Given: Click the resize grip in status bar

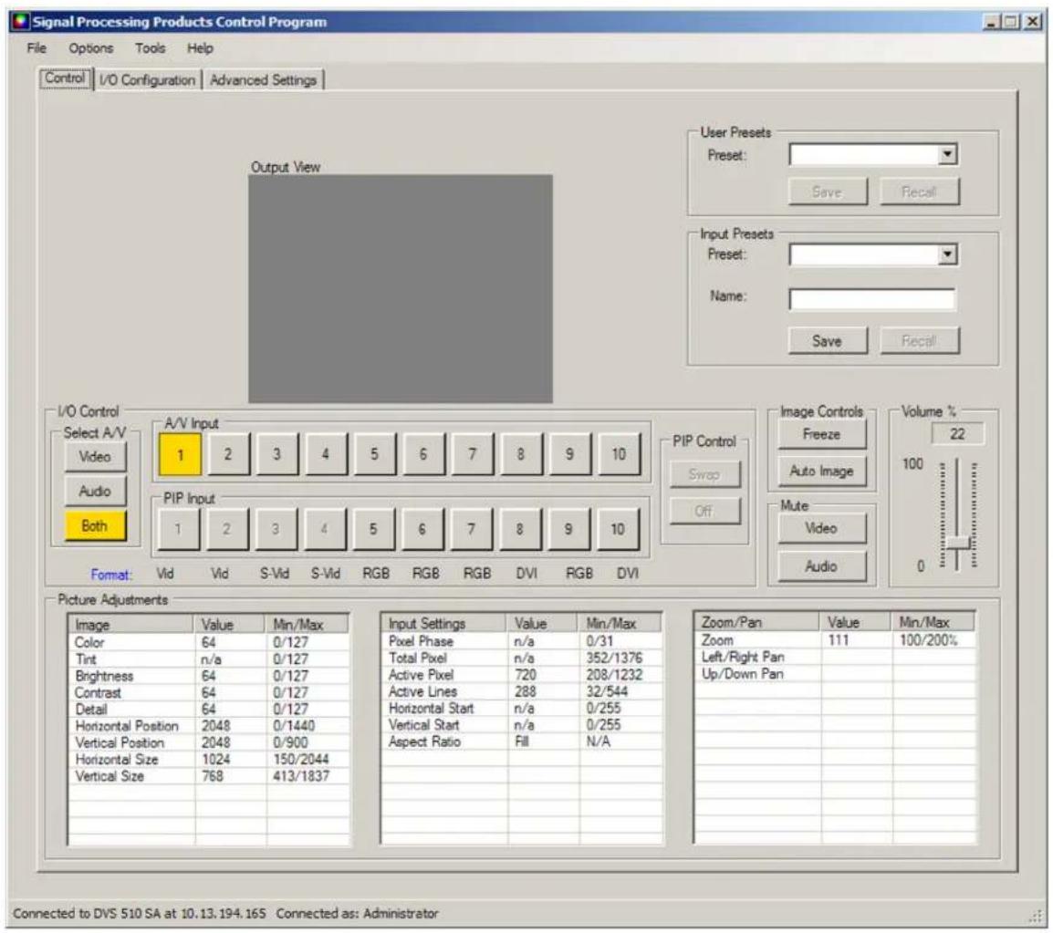Looking at the screenshot, I should [x=1035, y=917].
